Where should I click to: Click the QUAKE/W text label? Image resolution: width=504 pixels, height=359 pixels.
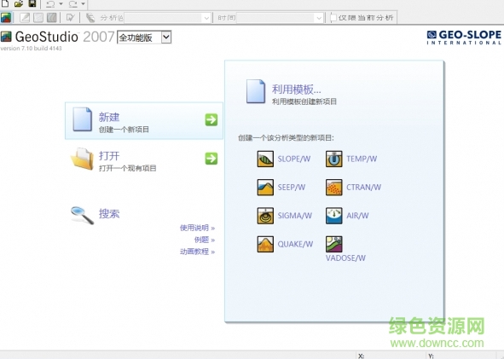[295, 244]
